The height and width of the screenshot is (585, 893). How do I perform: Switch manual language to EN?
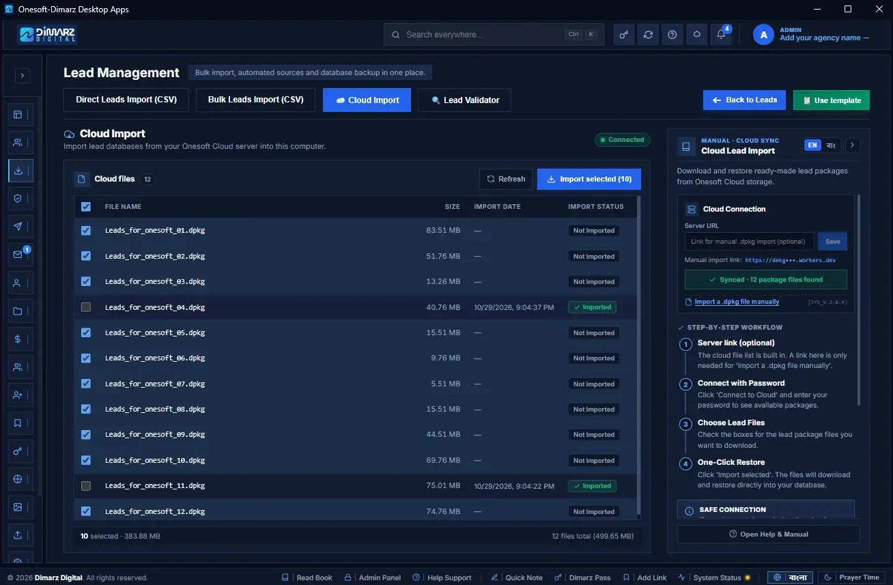(x=812, y=145)
